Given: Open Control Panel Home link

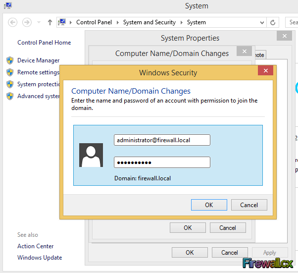Looking at the screenshot, I should point(44,43).
